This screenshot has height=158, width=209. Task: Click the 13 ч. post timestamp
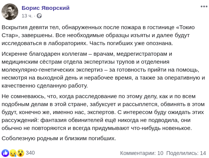(27, 16)
